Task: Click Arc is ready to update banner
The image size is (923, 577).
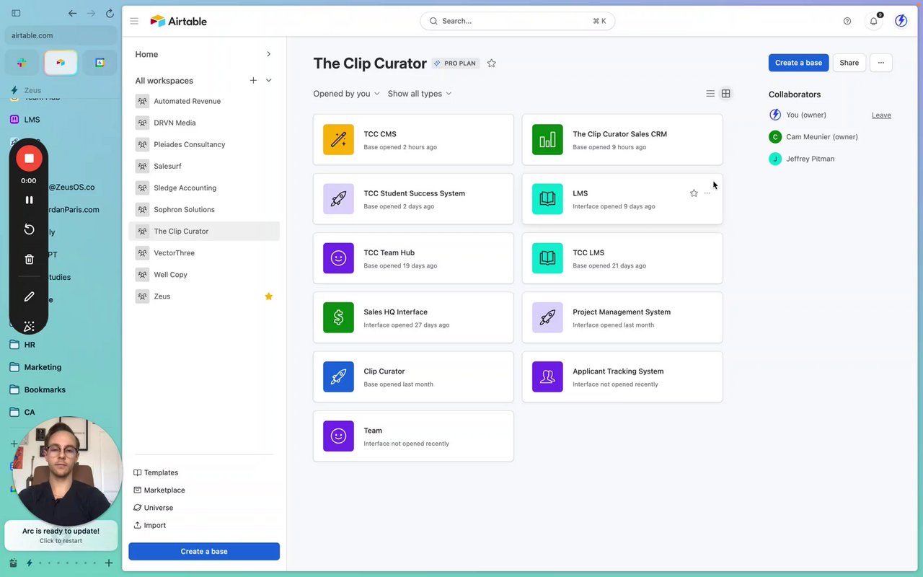Action: pyautogui.click(x=61, y=535)
